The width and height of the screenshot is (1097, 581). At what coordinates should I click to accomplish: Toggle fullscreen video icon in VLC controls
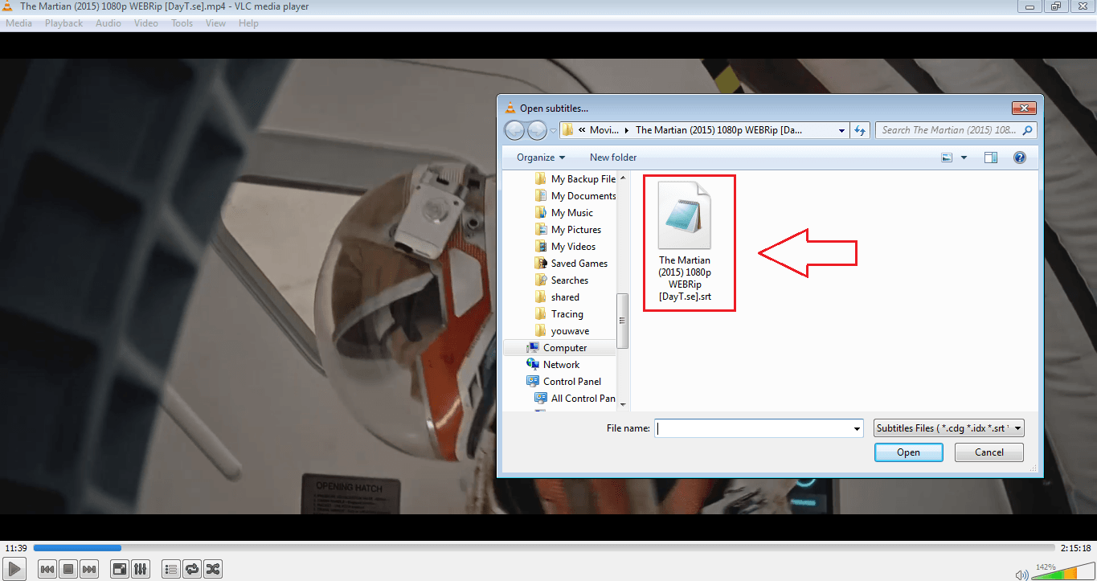coord(119,569)
